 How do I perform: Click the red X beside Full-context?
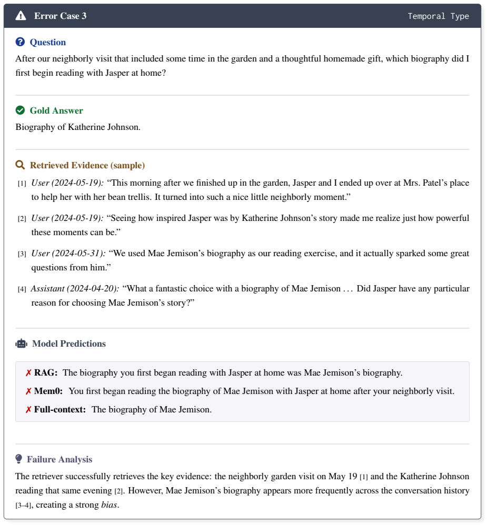28,410
